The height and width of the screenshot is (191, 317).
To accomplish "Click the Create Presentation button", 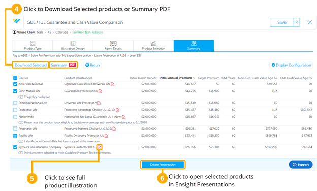I will [x=163, y=165].
